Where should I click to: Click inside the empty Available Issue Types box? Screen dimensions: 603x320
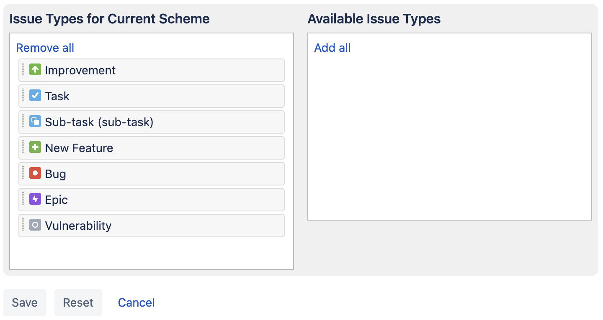click(450, 138)
